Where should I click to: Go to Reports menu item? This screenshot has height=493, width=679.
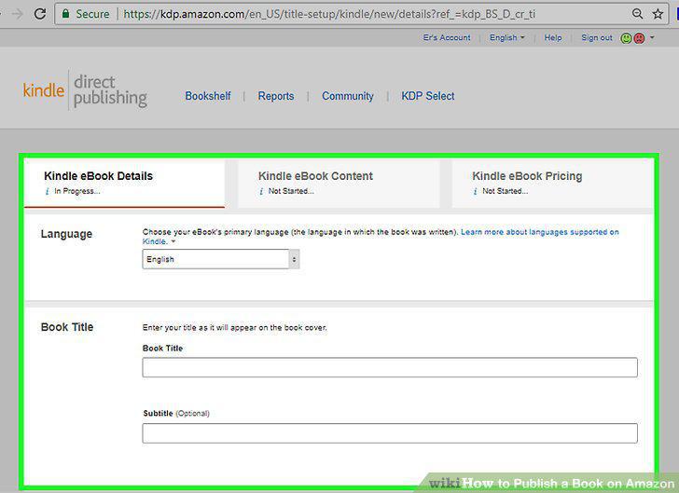276,96
